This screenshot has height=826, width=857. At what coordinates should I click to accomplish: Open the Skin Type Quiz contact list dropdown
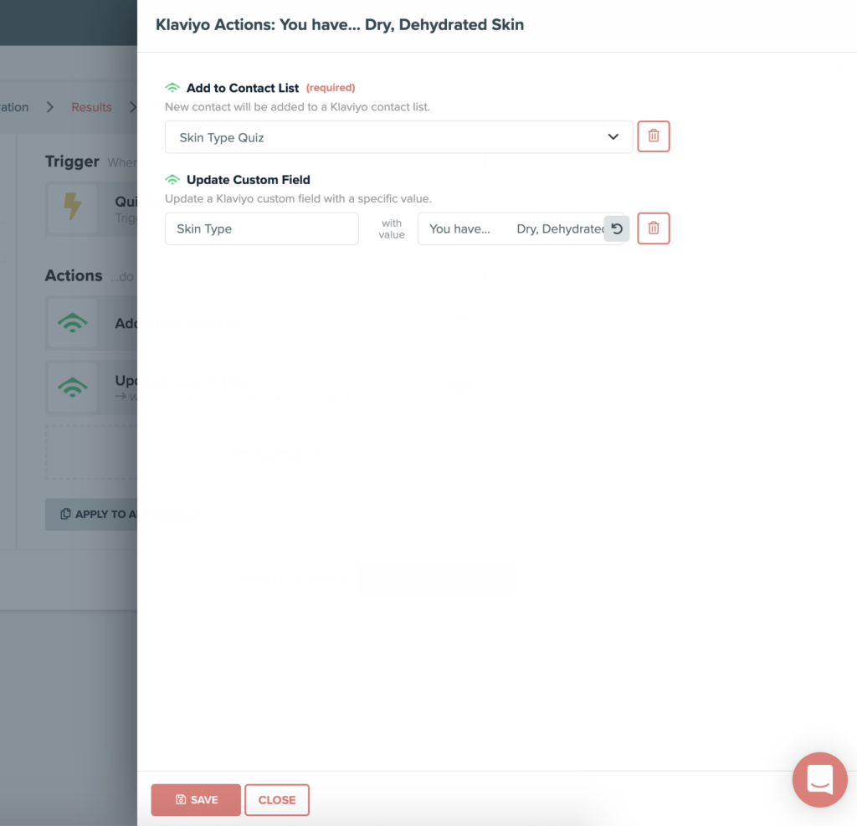(x=398, y=137)
